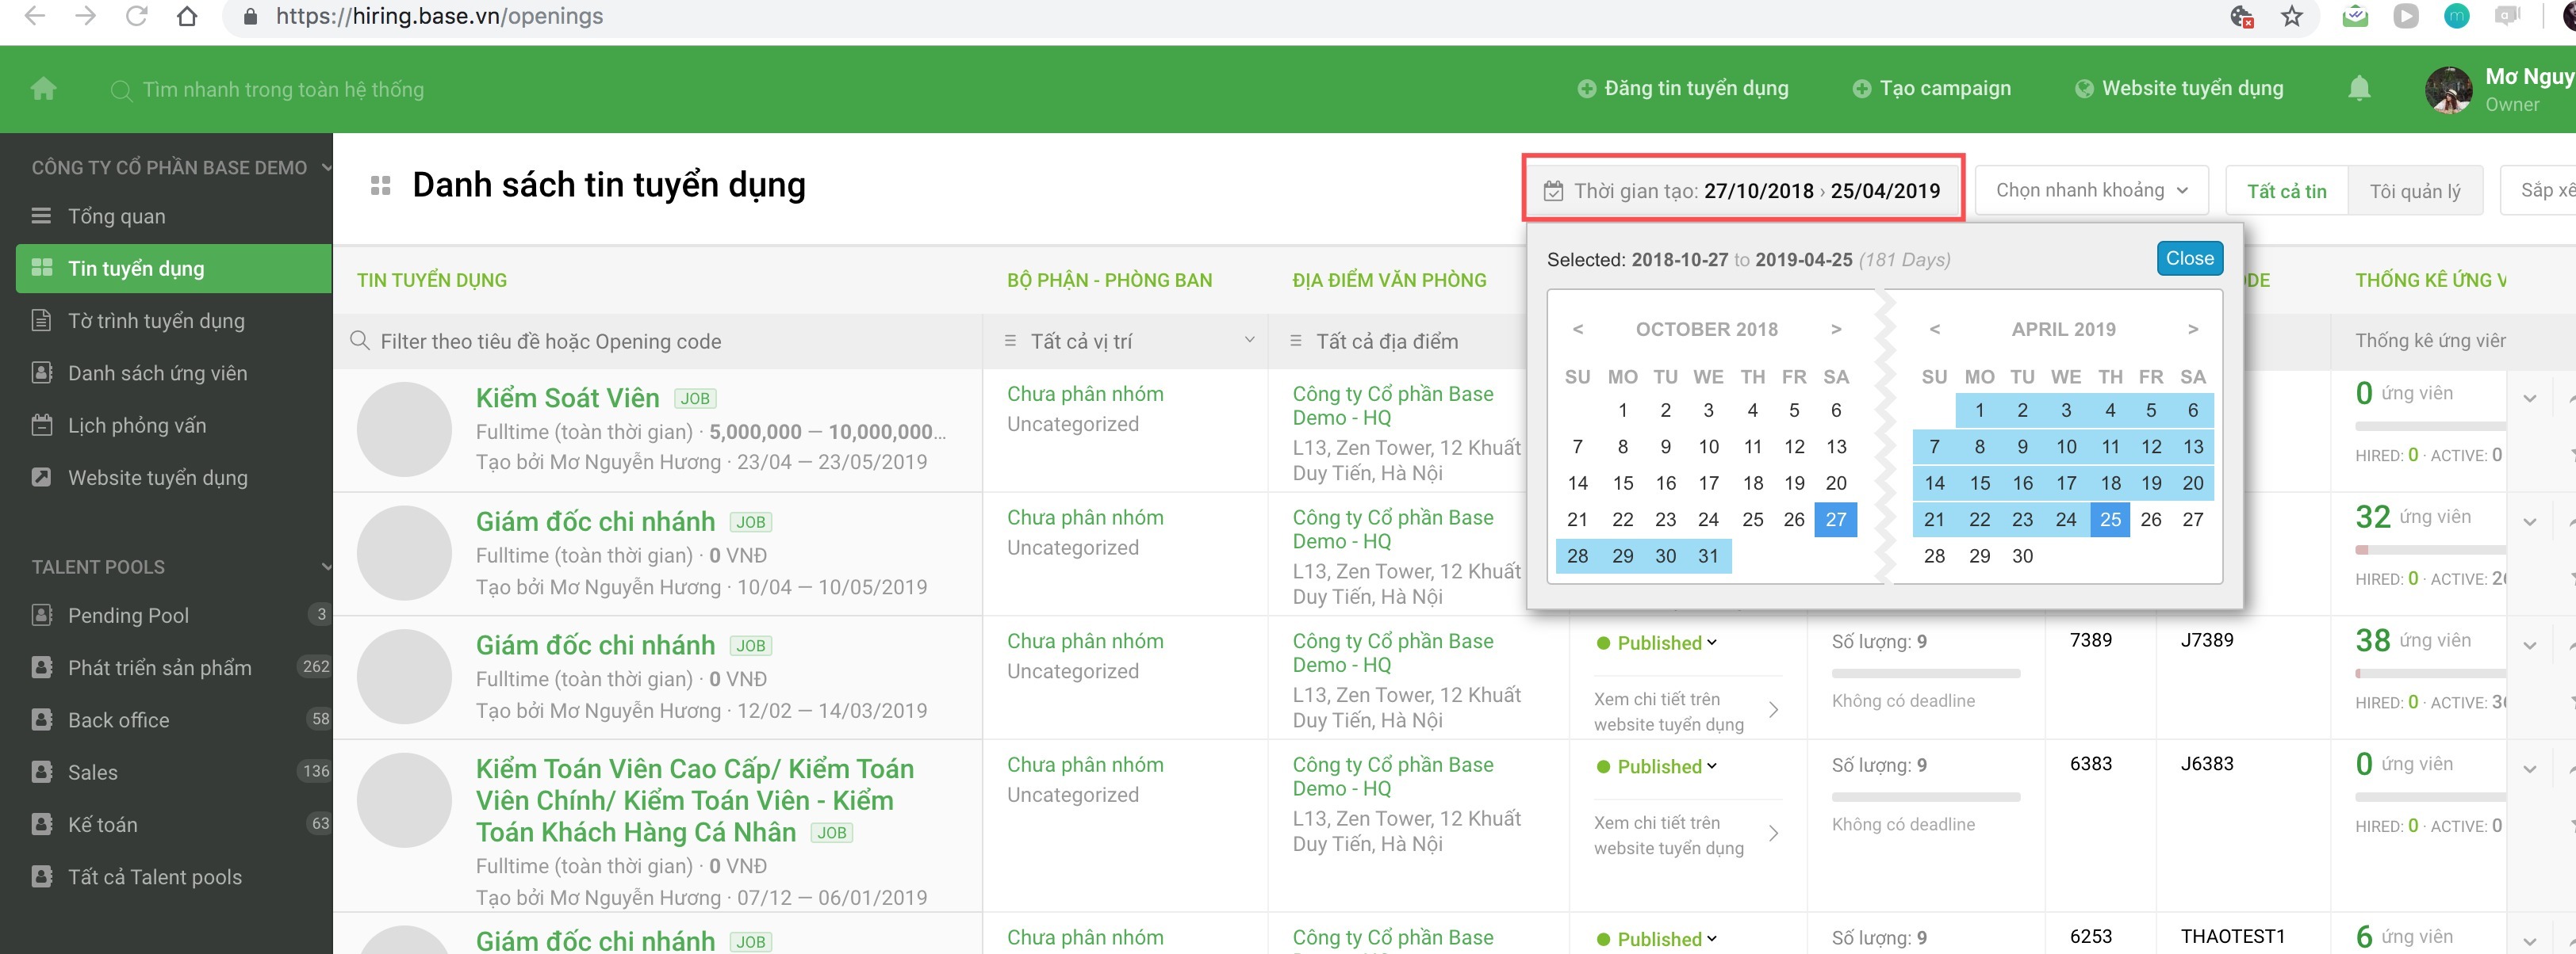
Task: Change Published status on 6383 row
Action: [x=1657, y=766]
